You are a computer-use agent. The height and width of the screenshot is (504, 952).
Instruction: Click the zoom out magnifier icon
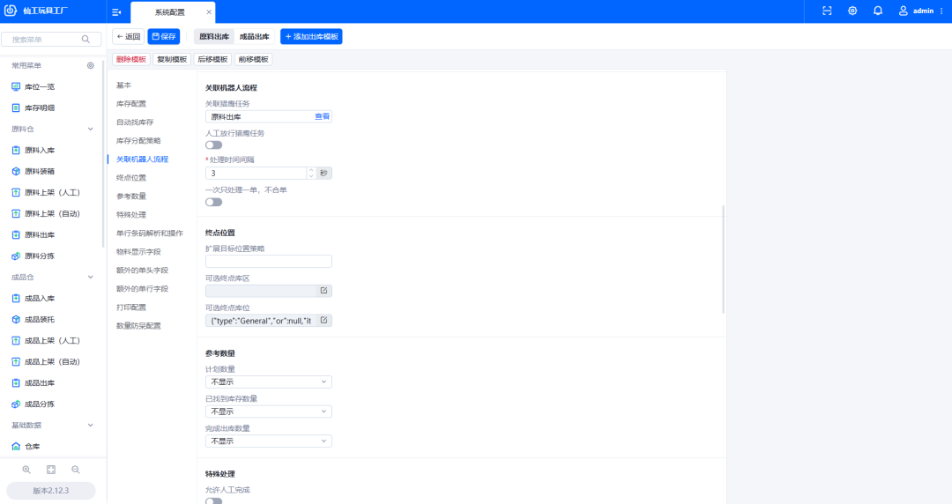pyautogui.click(x=76, y=470)
